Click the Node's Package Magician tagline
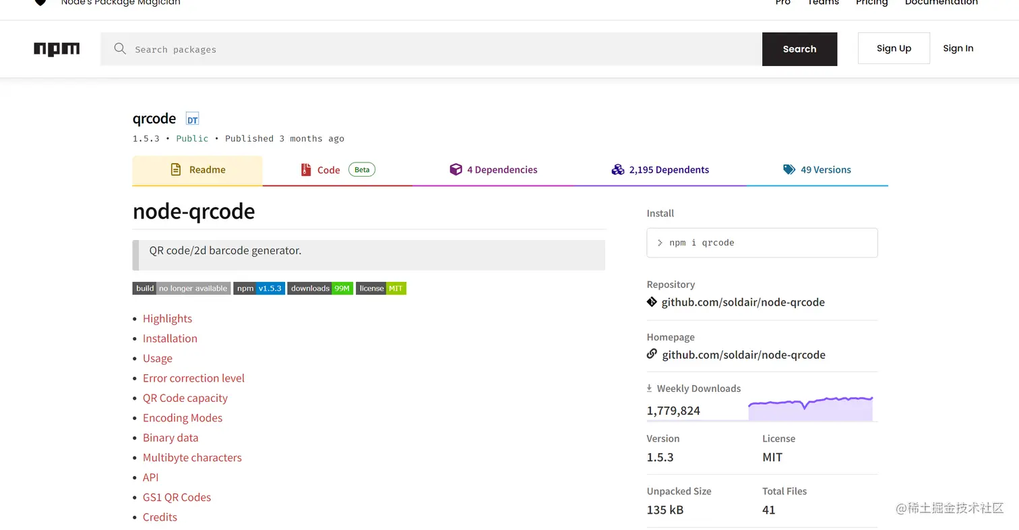The width and height of the screenshot is (1019, 530). coord(121,3)
